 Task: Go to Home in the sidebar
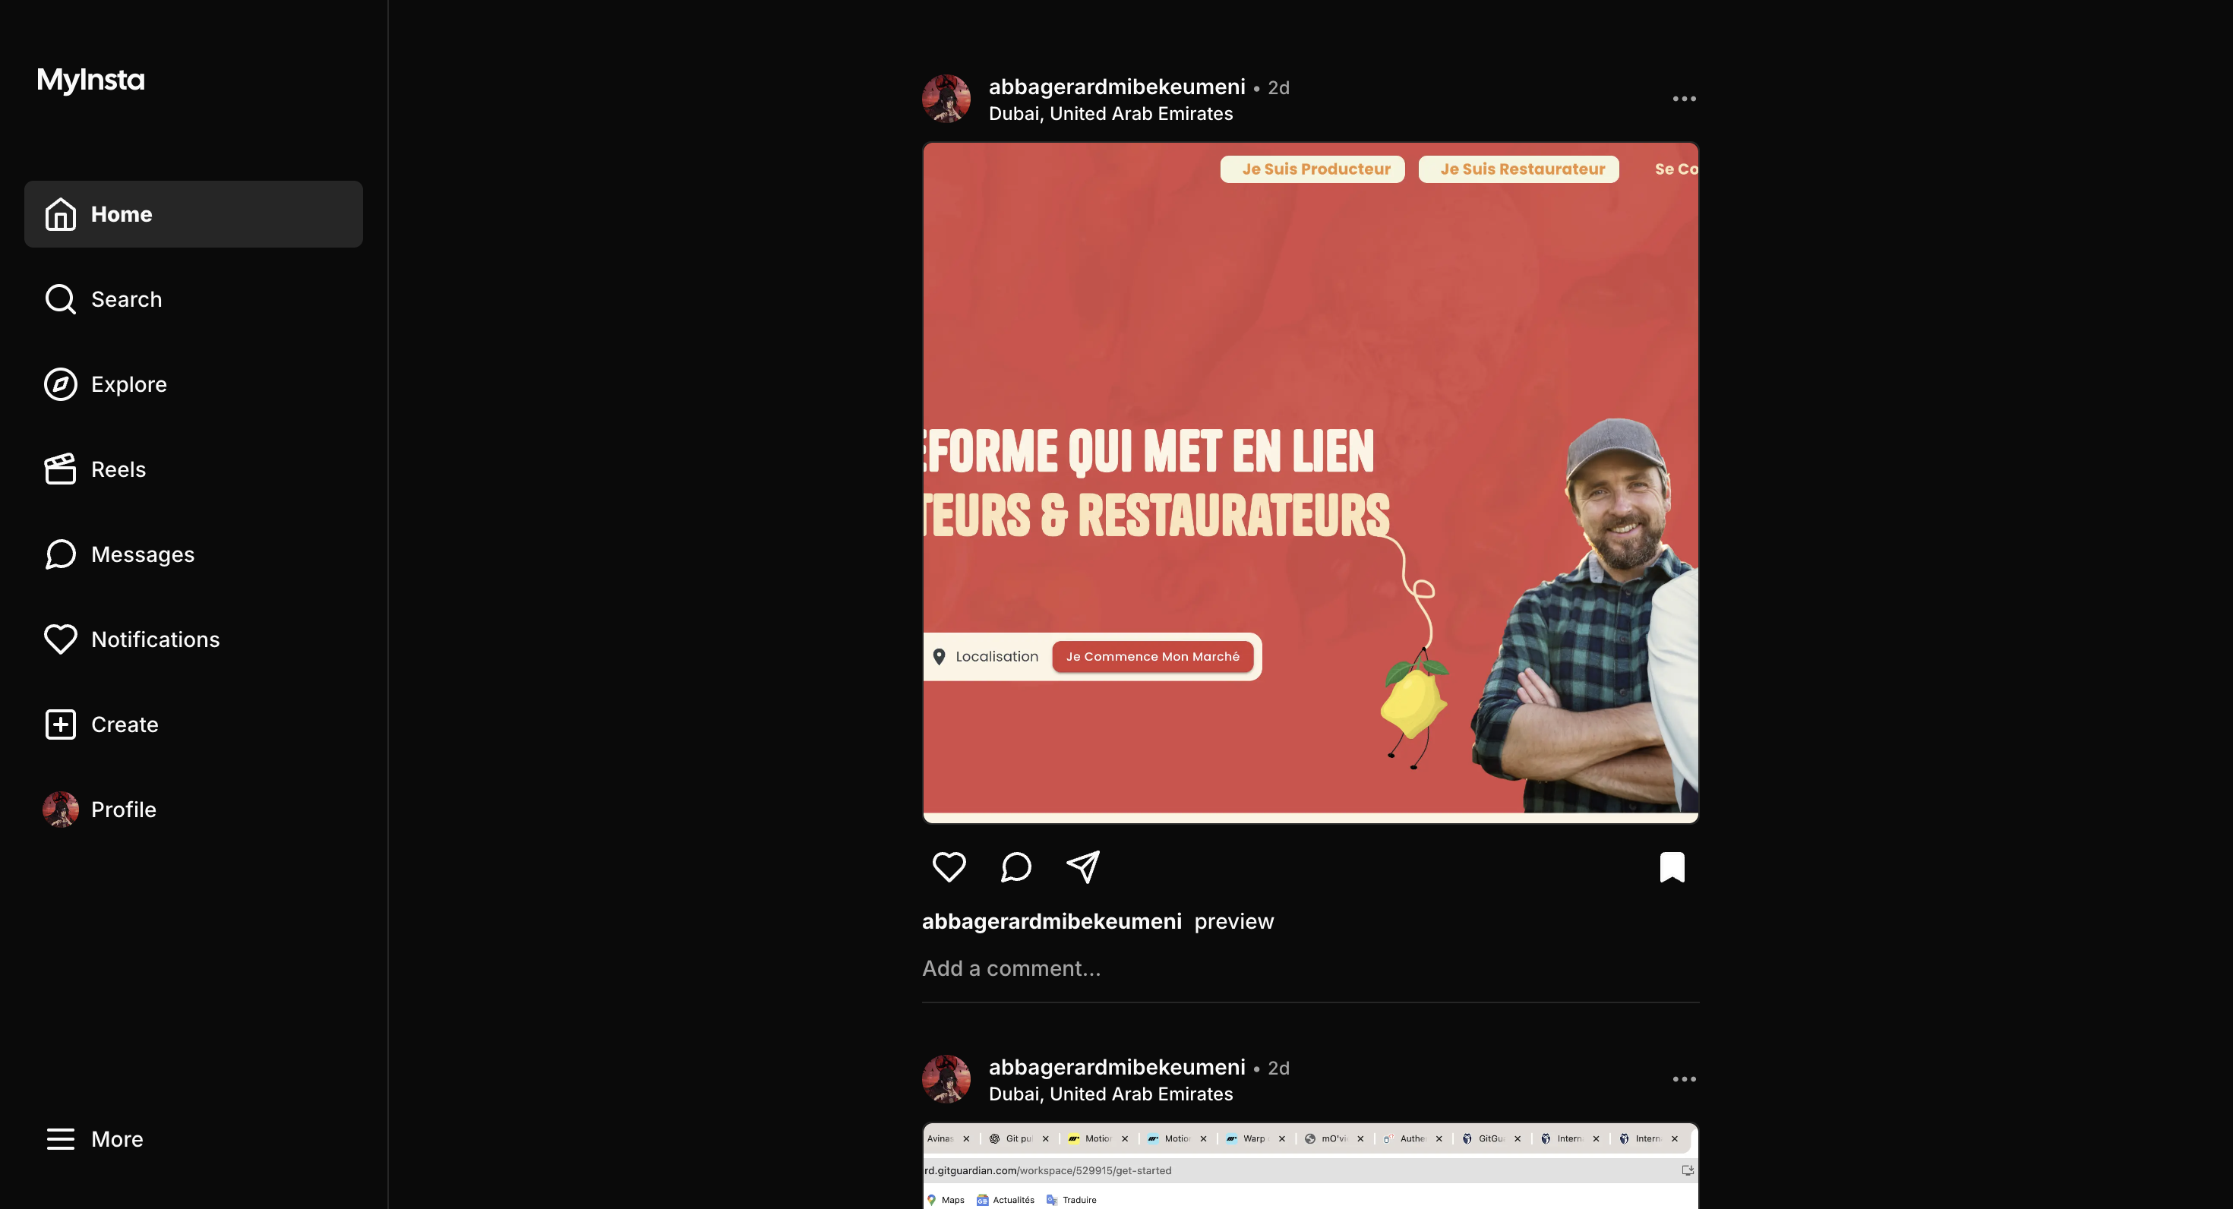tap(194, 214)
